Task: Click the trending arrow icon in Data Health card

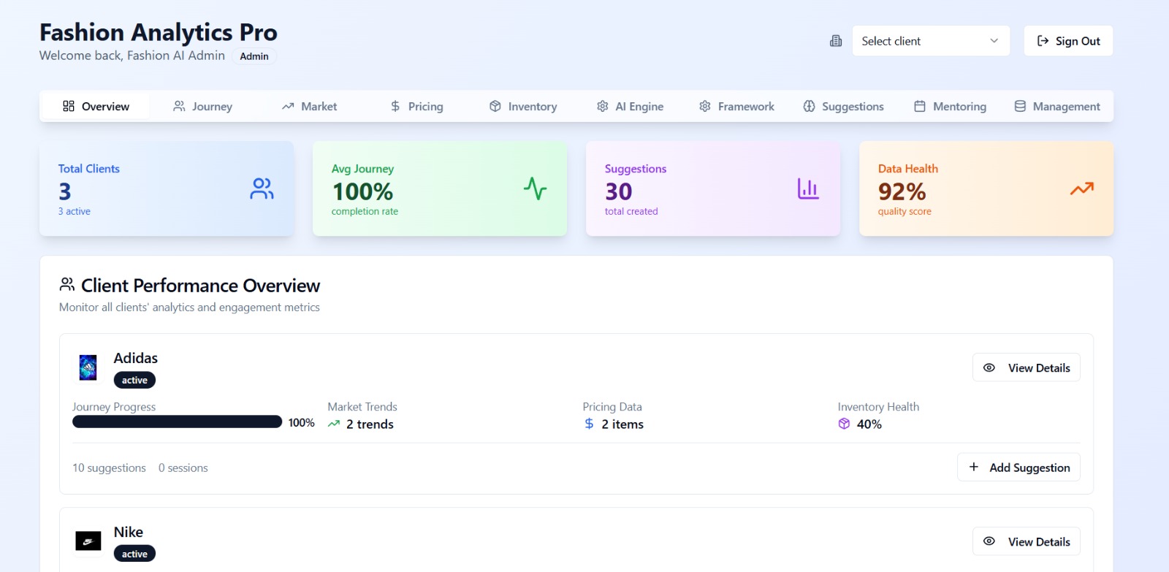Action: (x=1081, y=188)
